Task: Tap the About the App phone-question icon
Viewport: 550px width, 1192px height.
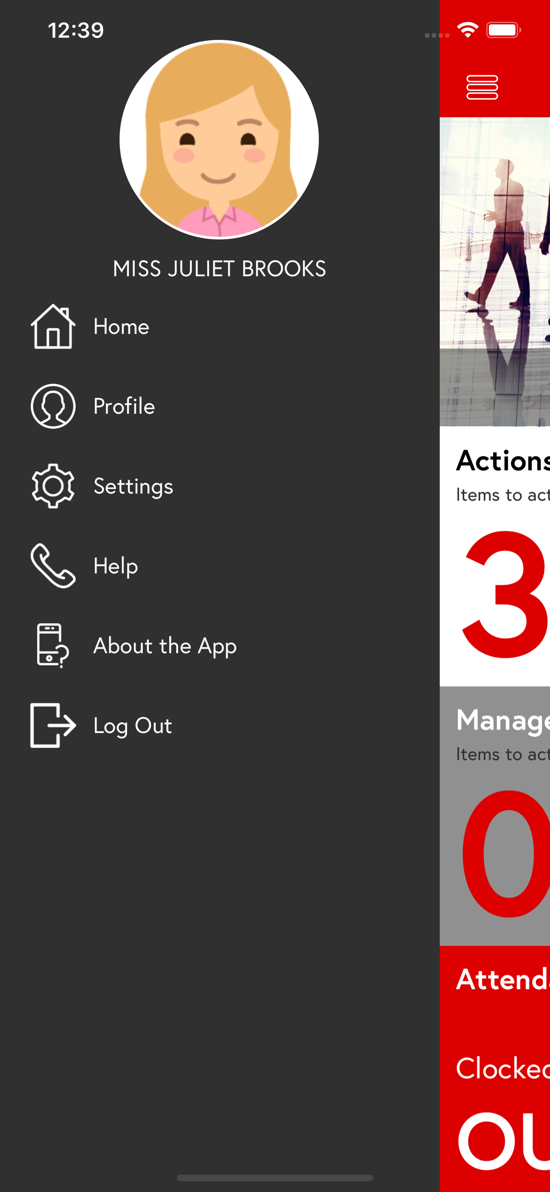Action: coord(53,646)
